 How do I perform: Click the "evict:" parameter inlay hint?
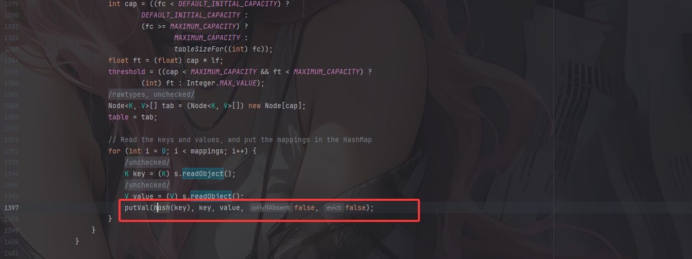pos(334,208)
